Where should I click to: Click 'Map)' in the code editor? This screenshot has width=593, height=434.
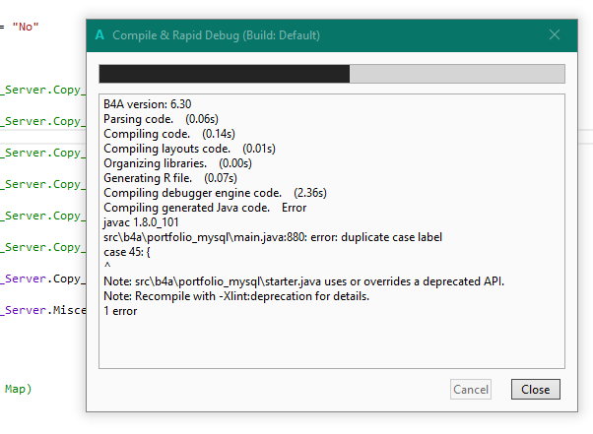(x=18, y=389)
